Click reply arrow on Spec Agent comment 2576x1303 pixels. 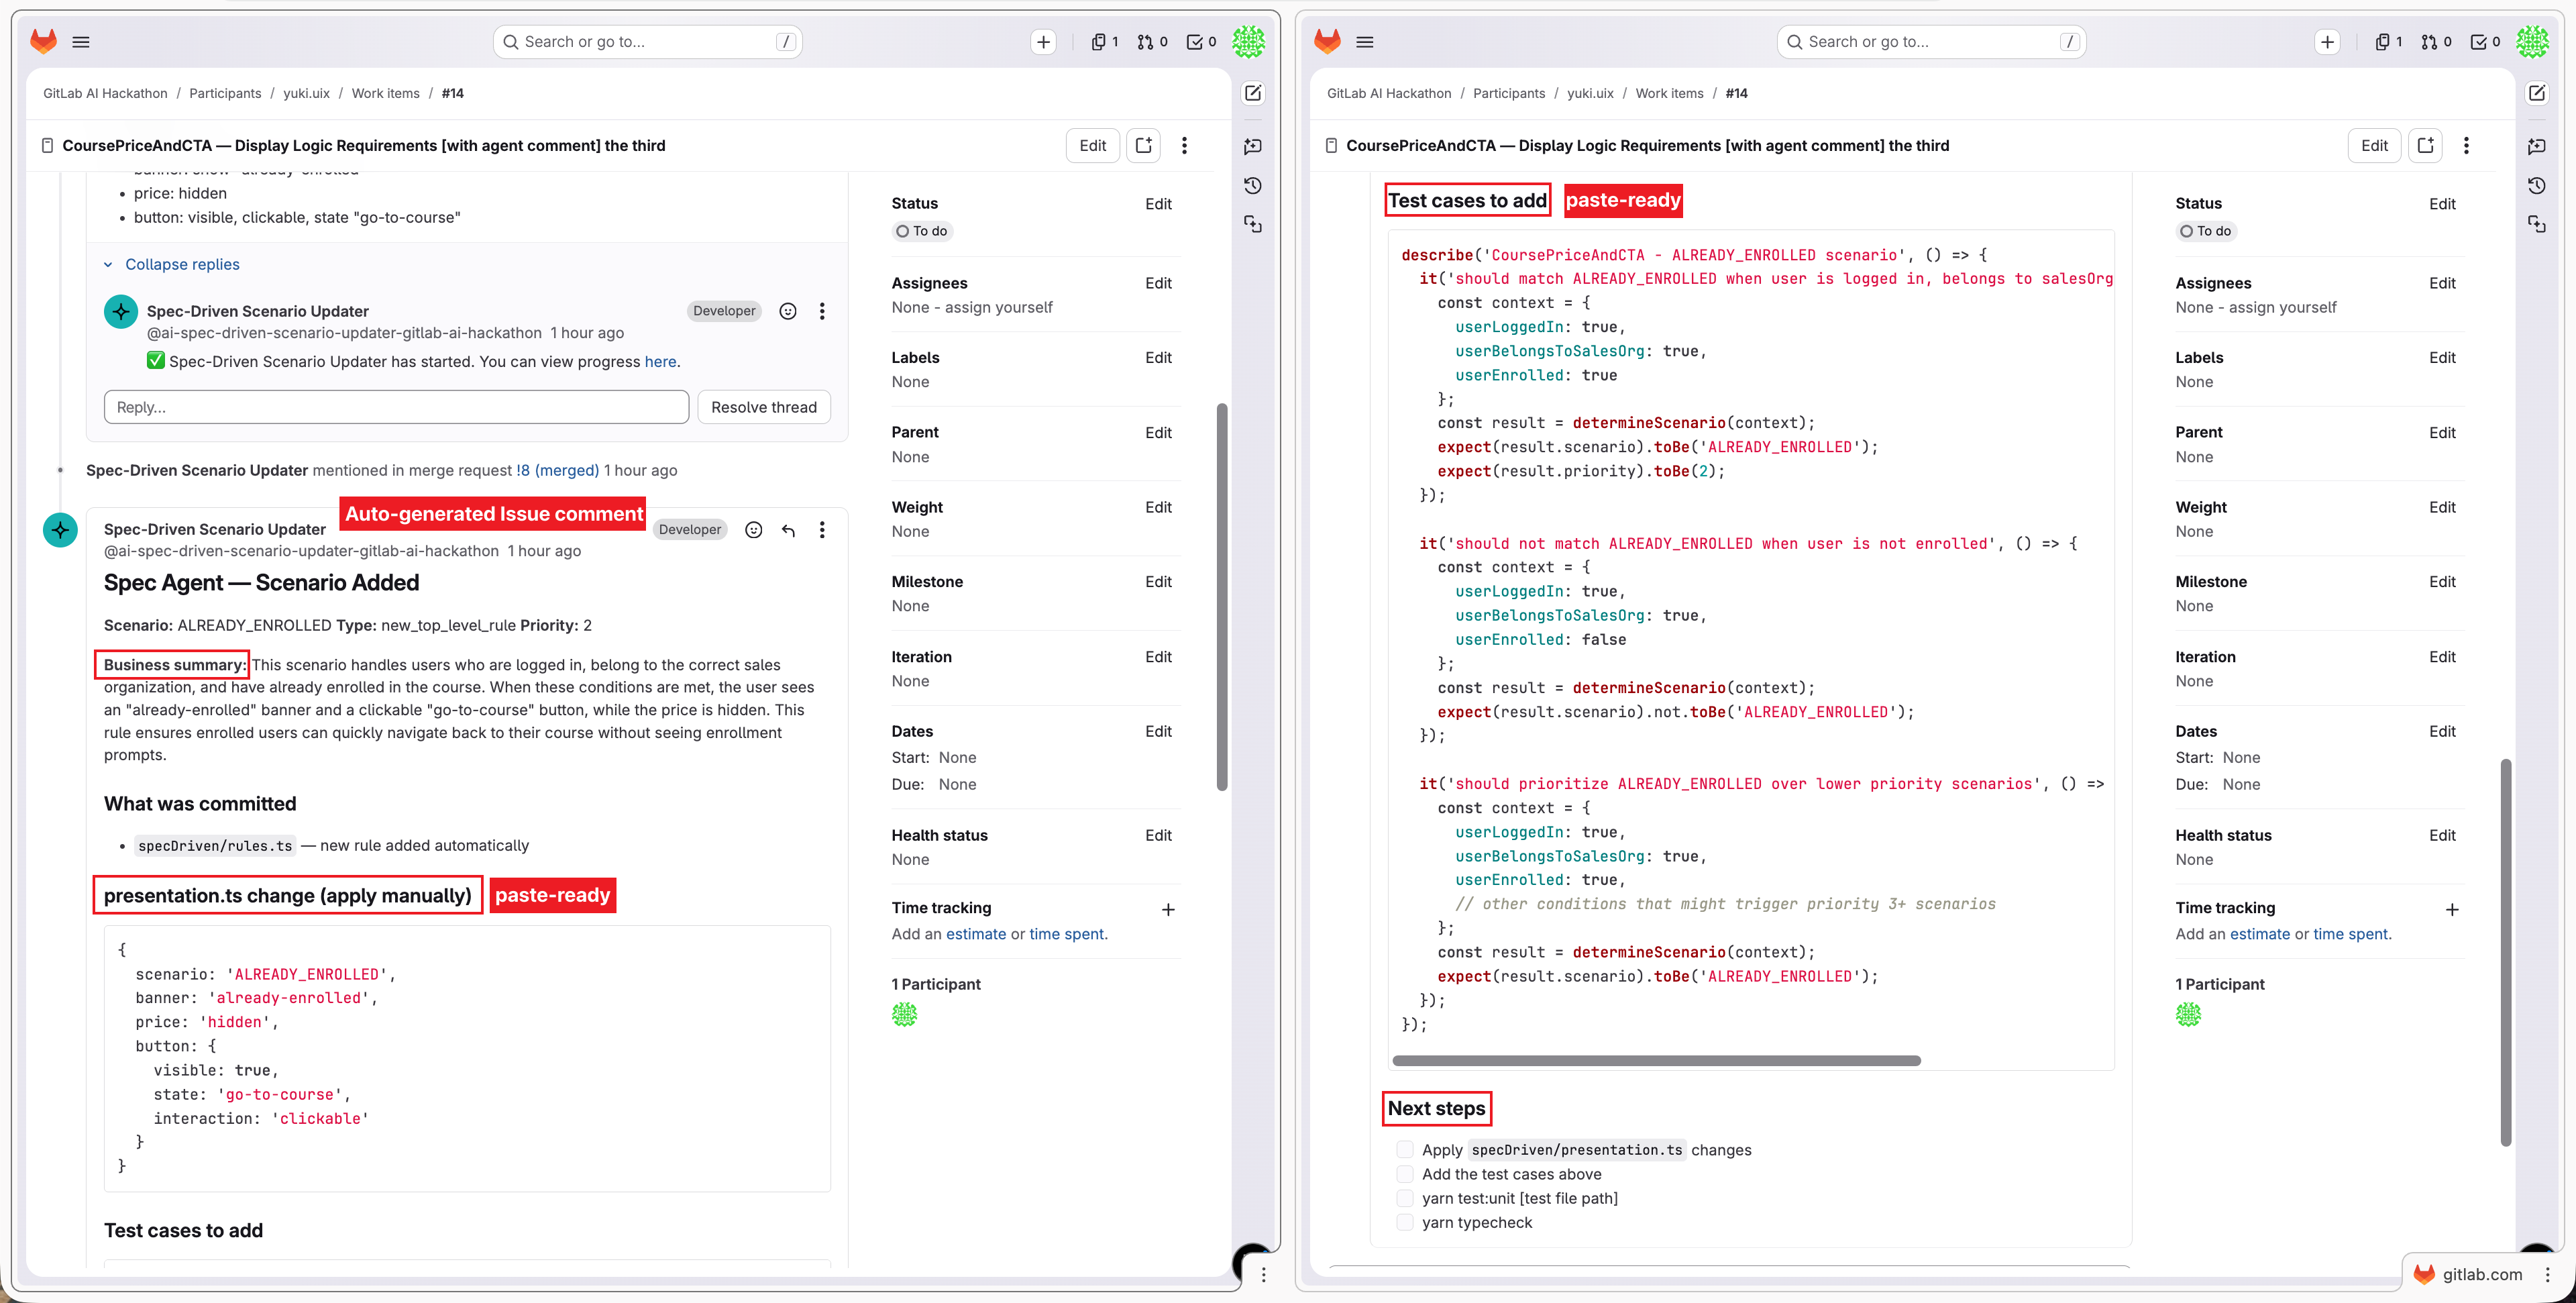pos(788,529)
